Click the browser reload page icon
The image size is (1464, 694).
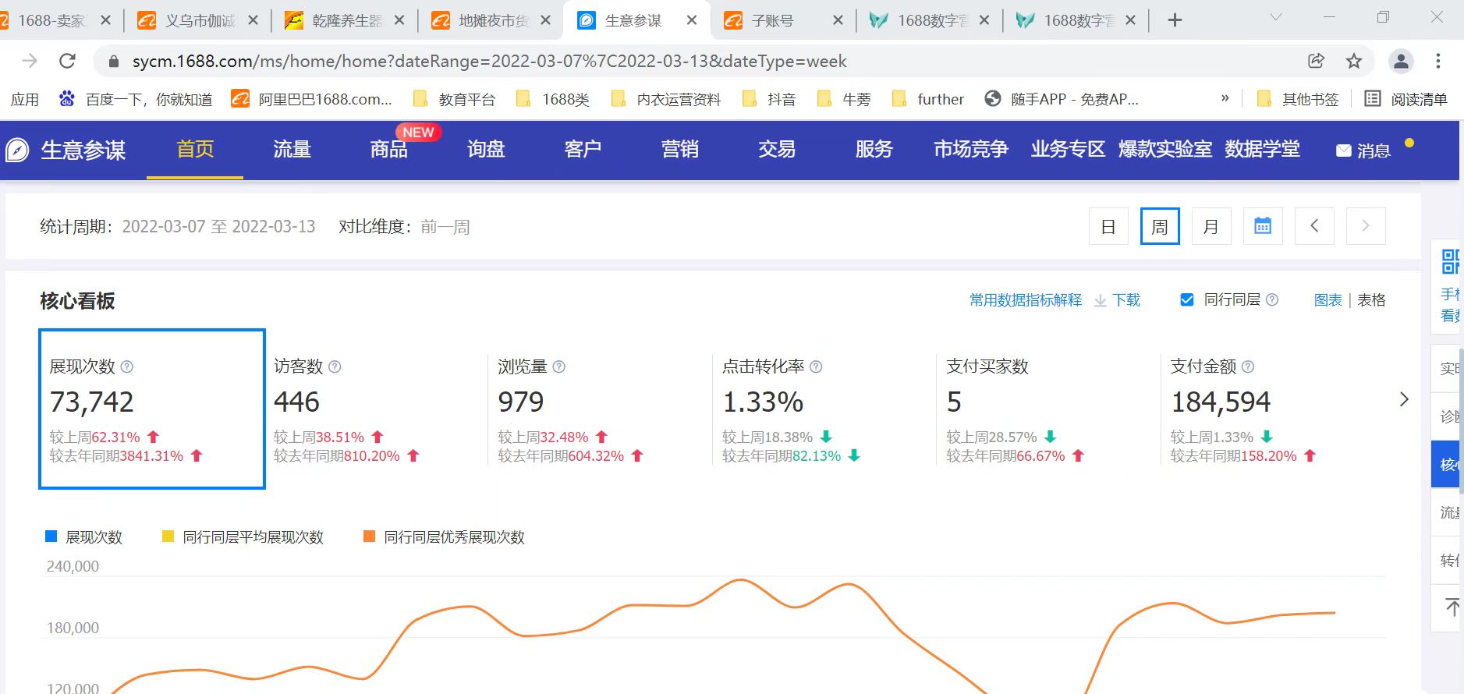pos(68,61)
